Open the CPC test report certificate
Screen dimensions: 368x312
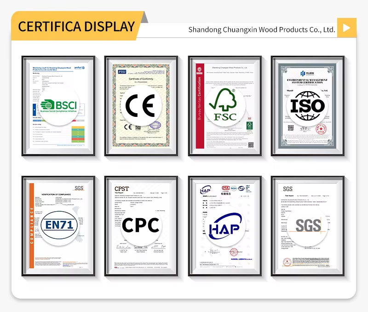point(141,226)
